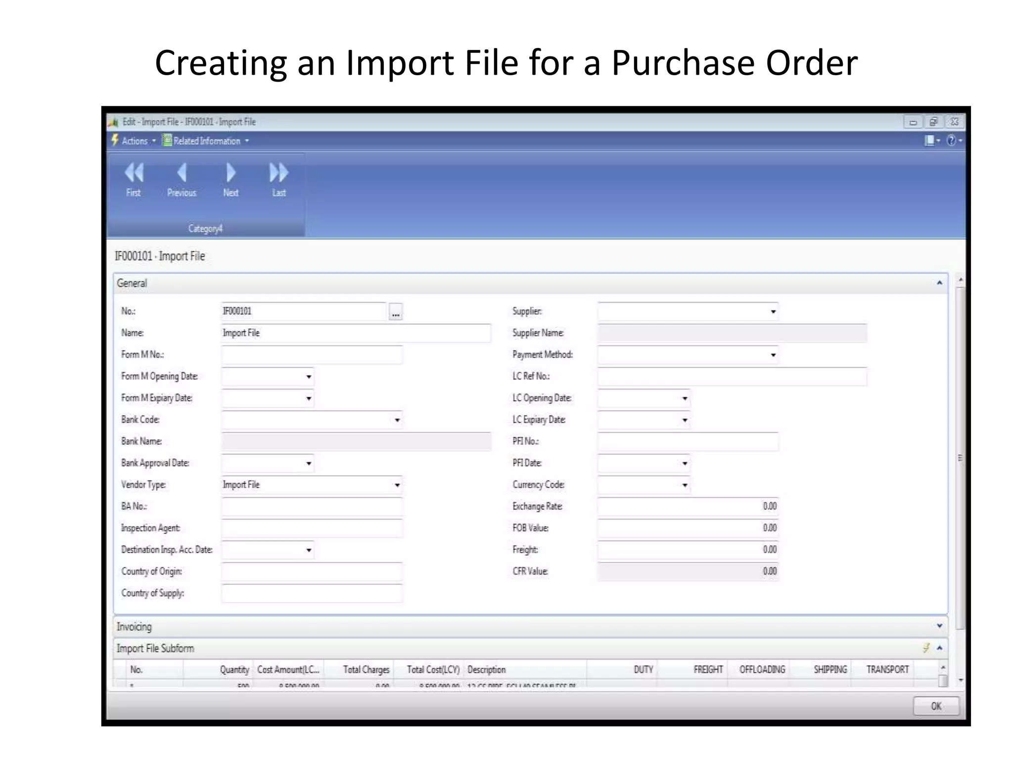
Task: Open the Vendor Type dropdown
Action: (397, 485)
